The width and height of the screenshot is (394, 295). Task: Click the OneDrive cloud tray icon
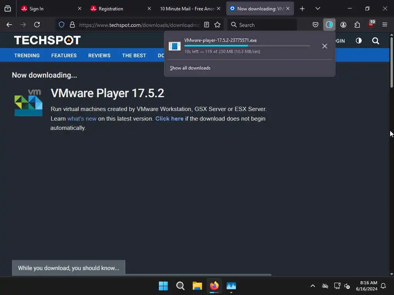click(325, 286)
